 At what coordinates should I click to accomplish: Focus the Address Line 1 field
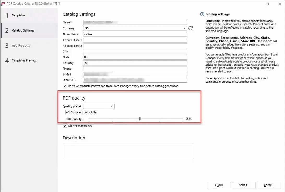[x=135, y=40]
